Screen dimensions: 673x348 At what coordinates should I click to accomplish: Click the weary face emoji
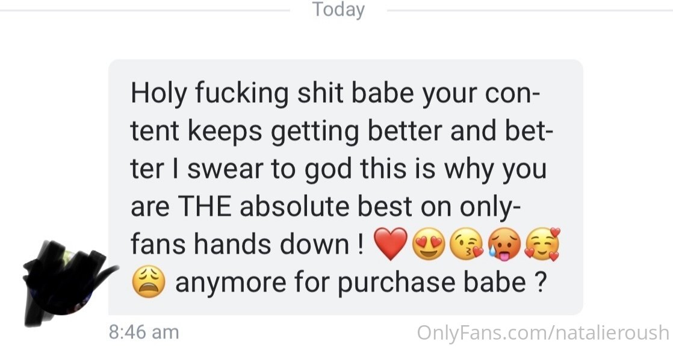[x=149, y=281]
